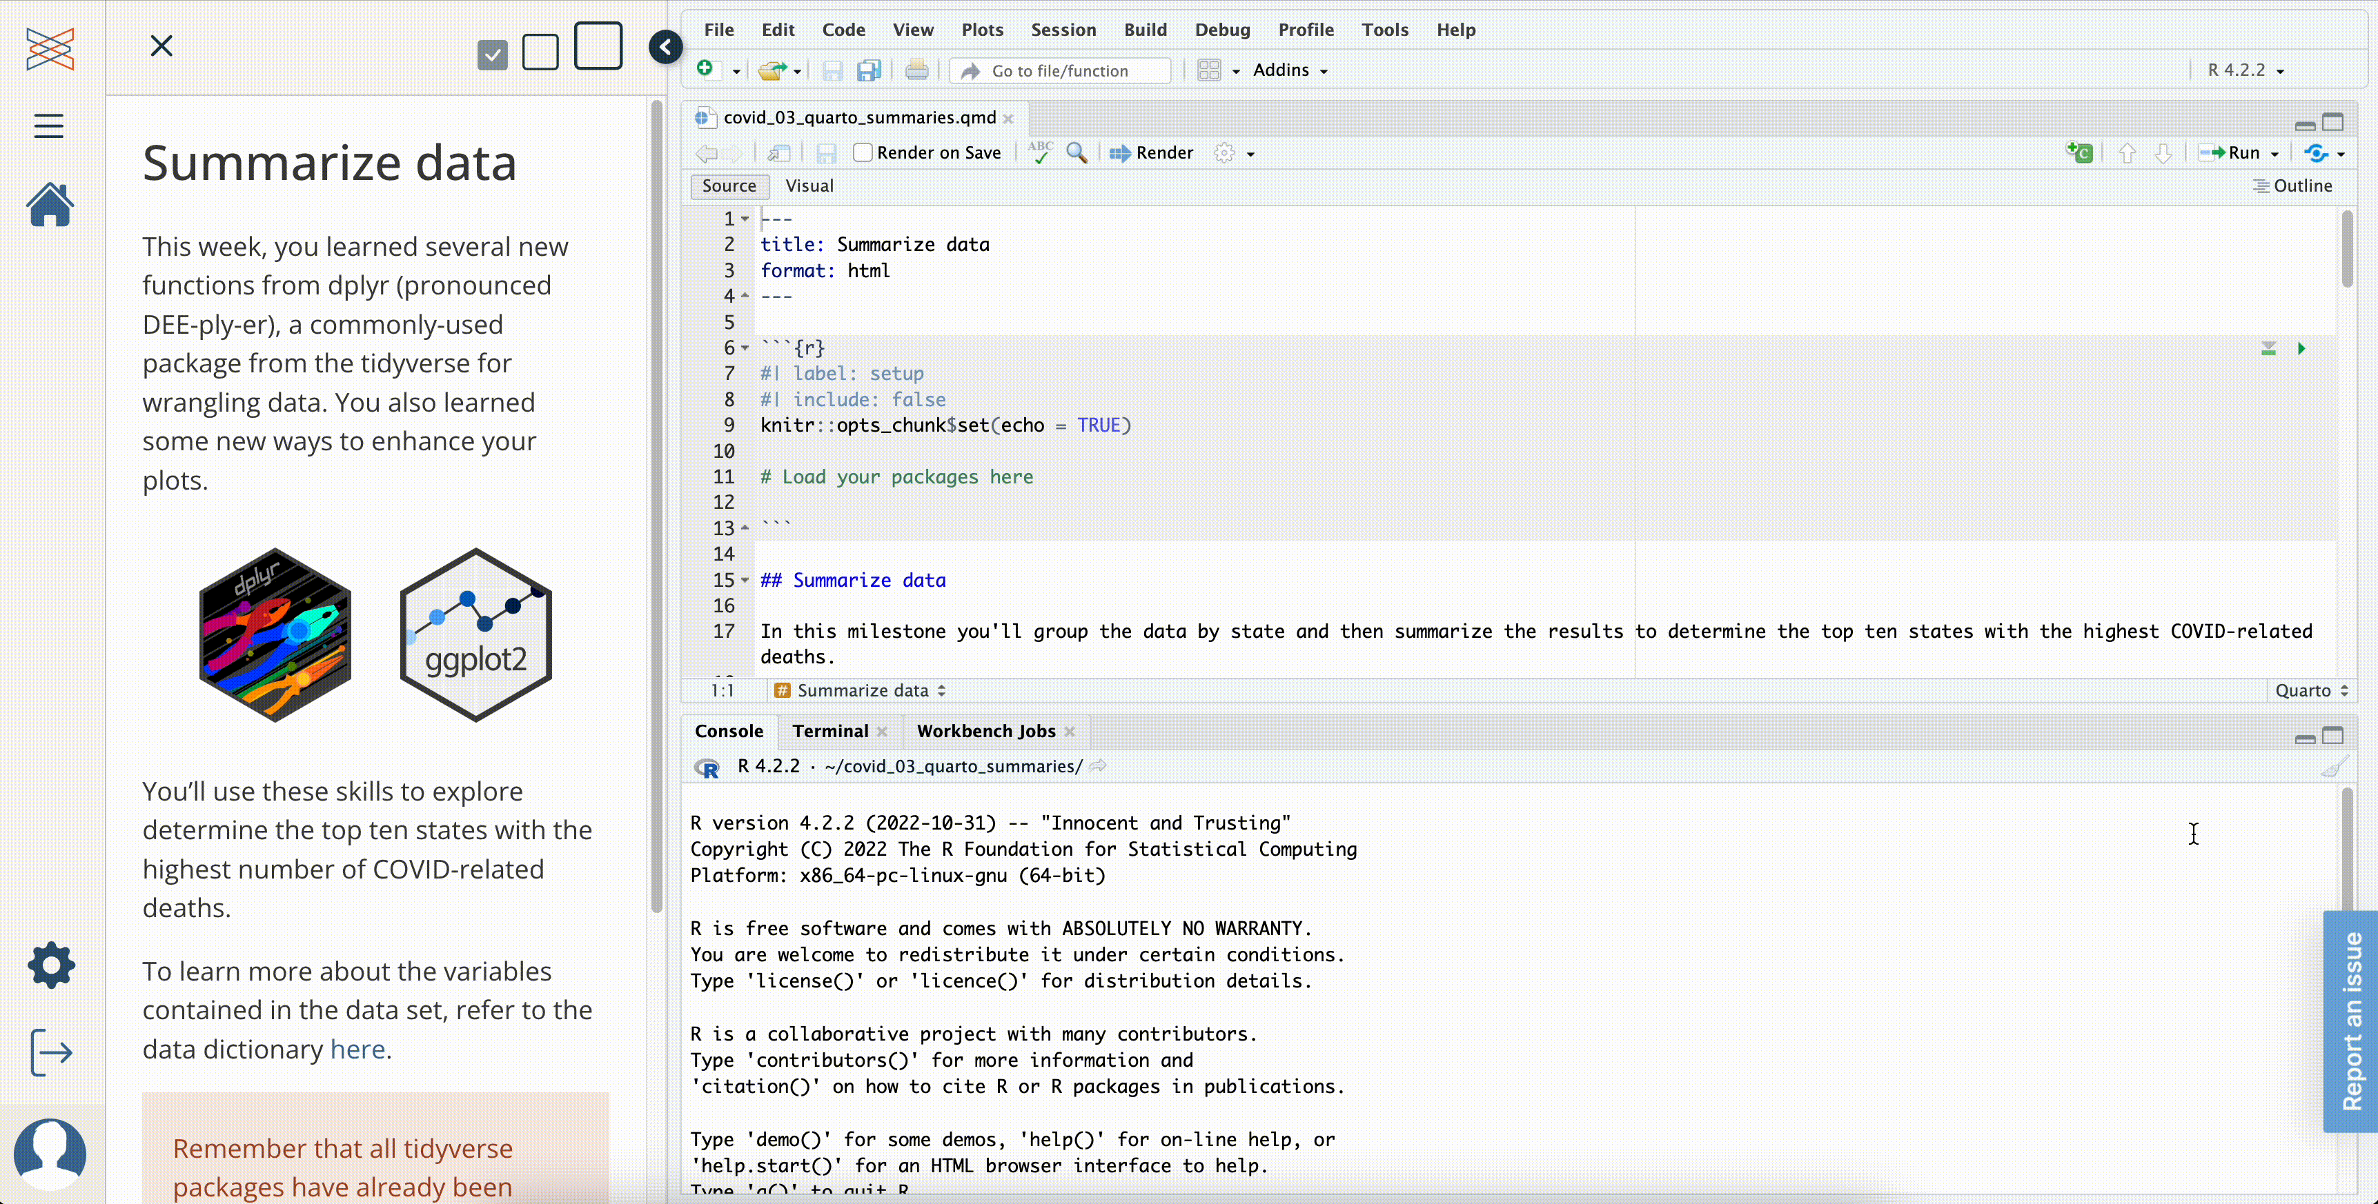The width and height of the screenshot is (2378, 1204).
Task: Open the Addins dropdown
Action: tap(1290, 71)
